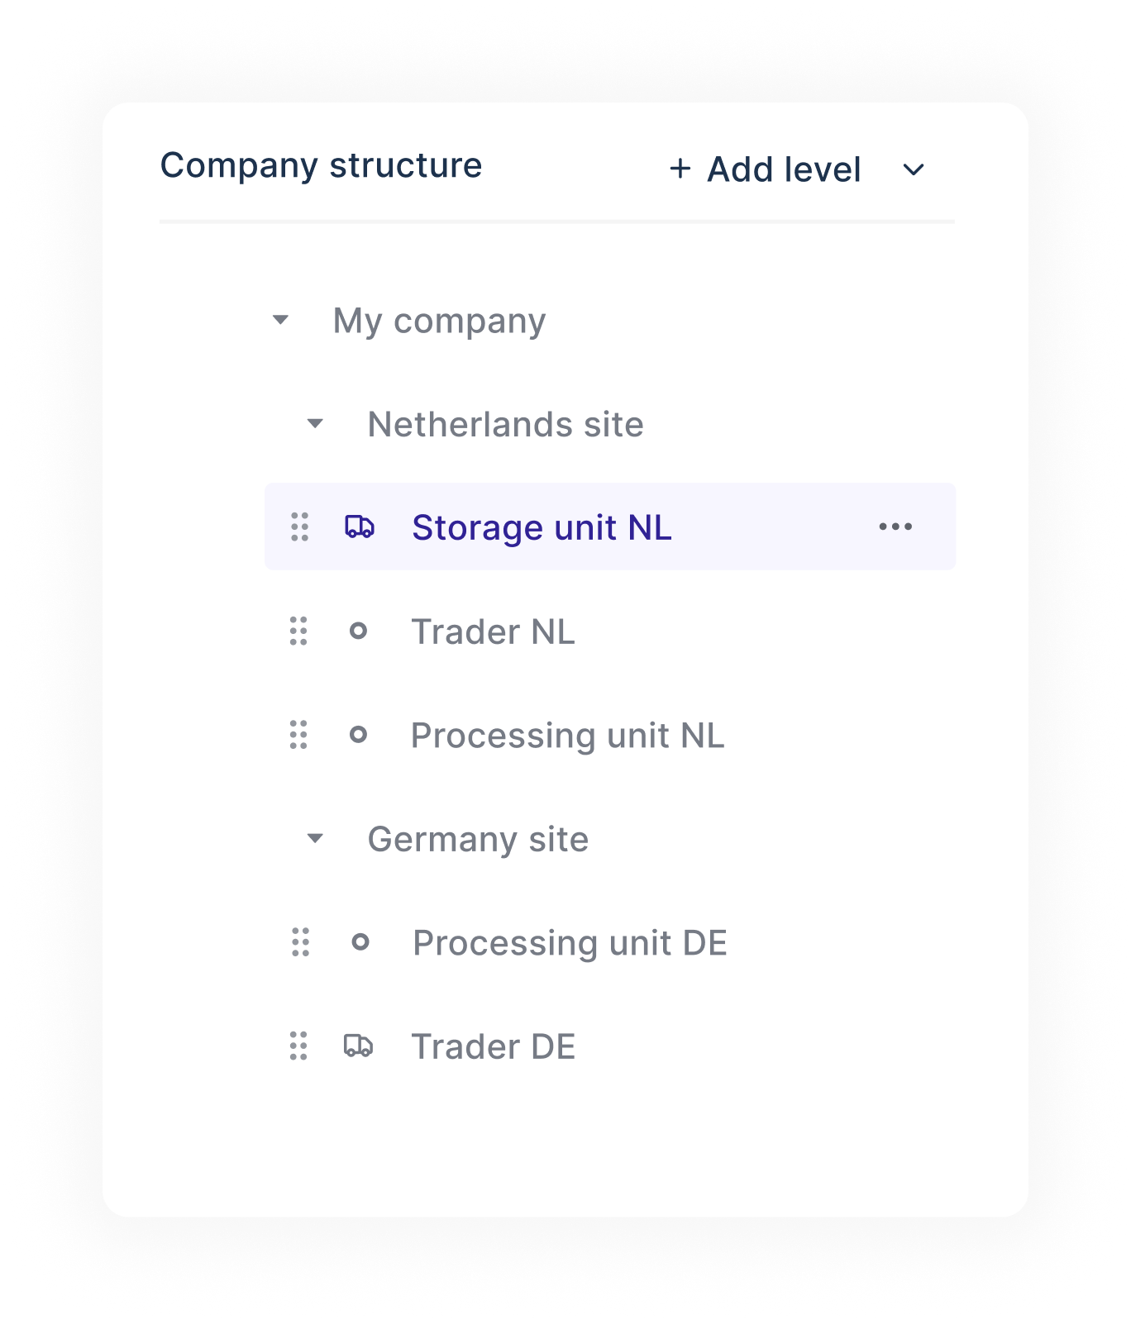
Task: Open the three-dot menu on Storage unit NL
Action: pyautogui.click(x=895, y=527)
